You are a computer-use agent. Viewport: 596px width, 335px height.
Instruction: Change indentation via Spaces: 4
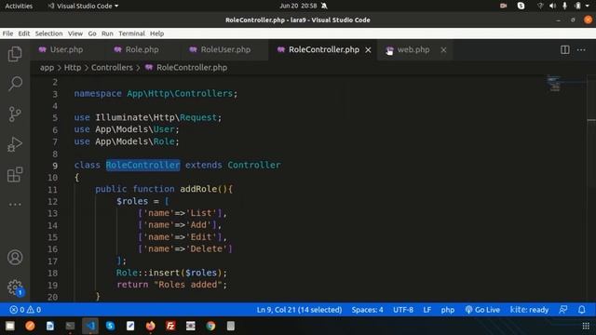[x=367, y=310]
